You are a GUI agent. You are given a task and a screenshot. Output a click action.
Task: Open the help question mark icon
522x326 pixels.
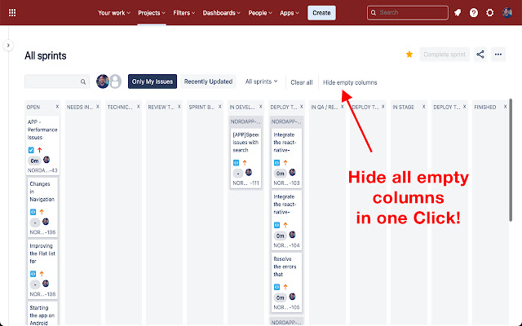pos(474,13)
